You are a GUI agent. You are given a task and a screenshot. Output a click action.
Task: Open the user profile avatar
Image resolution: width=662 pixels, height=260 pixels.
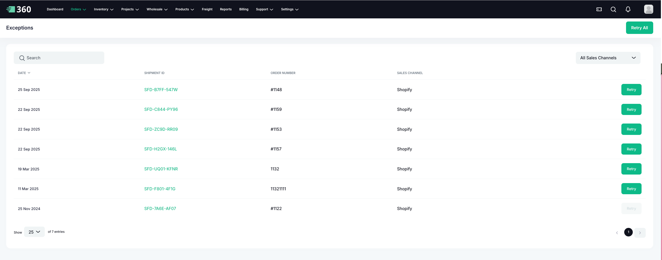tap(648, 9)
